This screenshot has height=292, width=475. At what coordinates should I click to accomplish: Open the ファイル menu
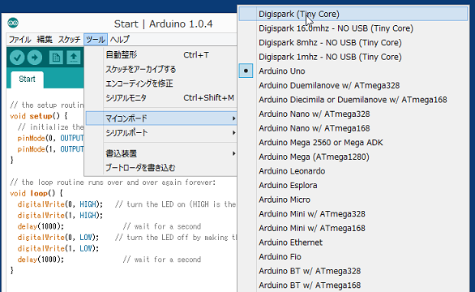(20, 40)
